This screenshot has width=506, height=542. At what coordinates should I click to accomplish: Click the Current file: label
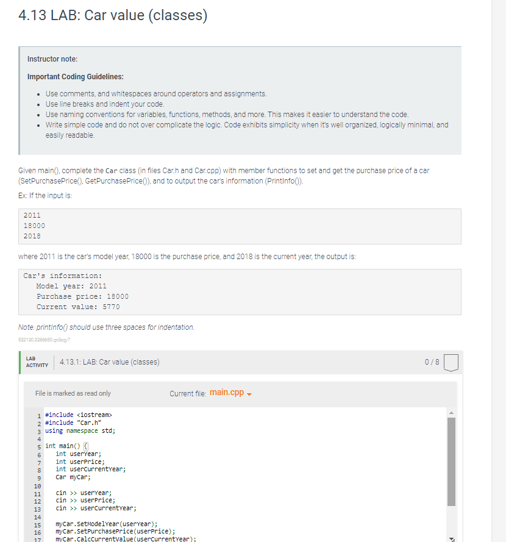tap(188, 394)
